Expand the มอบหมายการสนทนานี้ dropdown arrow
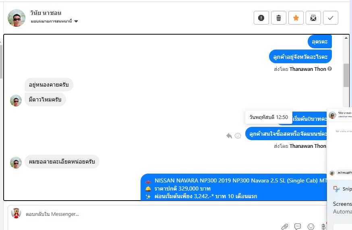The width and height of the screenshot is (352, 230). [x=76, y=21]
